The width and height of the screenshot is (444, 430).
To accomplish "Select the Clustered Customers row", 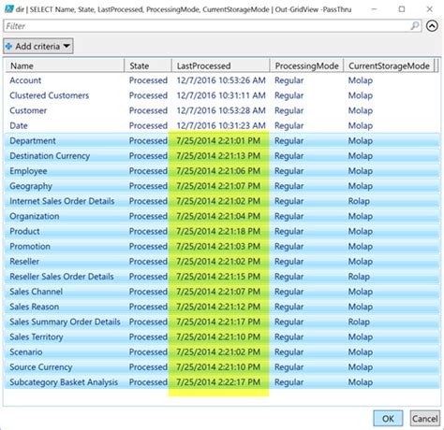I will click(222, 95).
